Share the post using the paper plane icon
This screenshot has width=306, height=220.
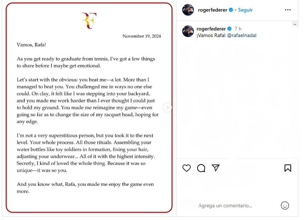(215, 168)
